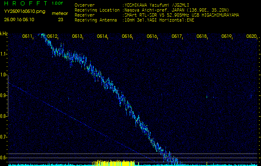
Task: Click the 0.7 frequency axis label
Action: pos(4,137)
